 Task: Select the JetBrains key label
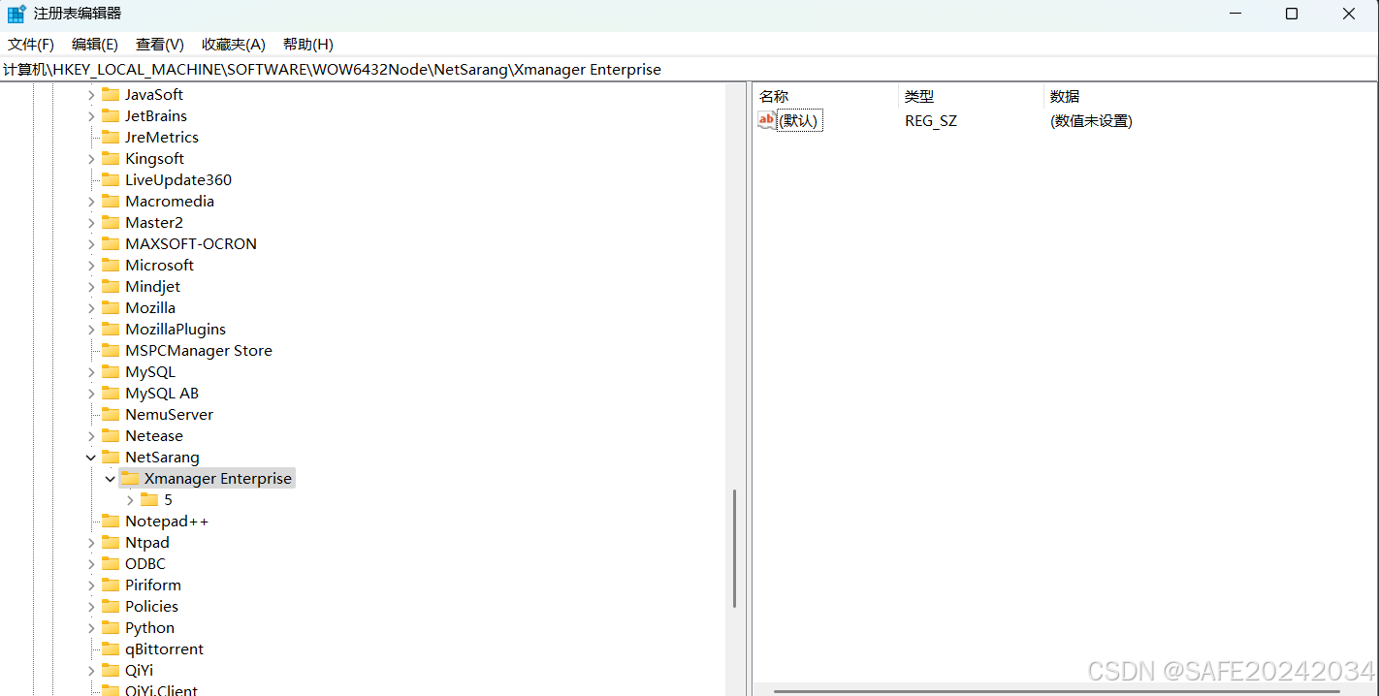pyautogui.click(x=156, y=115)
